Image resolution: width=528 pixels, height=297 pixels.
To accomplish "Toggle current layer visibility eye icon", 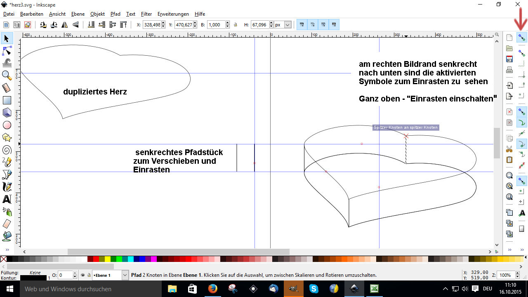I will click(x=82, y=275).
